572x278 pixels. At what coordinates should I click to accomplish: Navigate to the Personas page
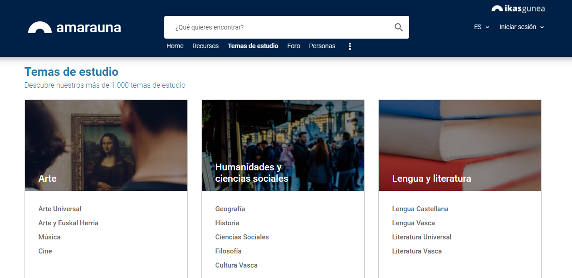[x=322, y=46]
